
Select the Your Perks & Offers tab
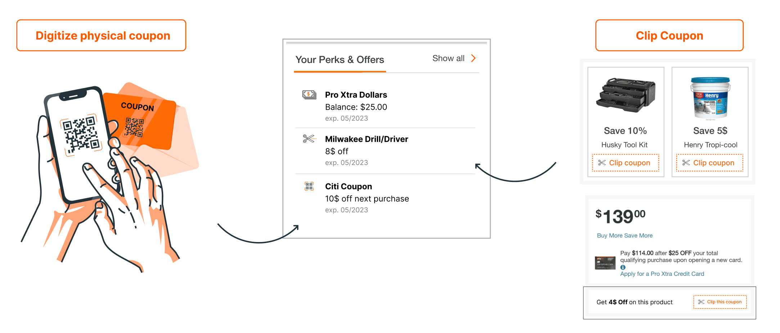point(340,60)
